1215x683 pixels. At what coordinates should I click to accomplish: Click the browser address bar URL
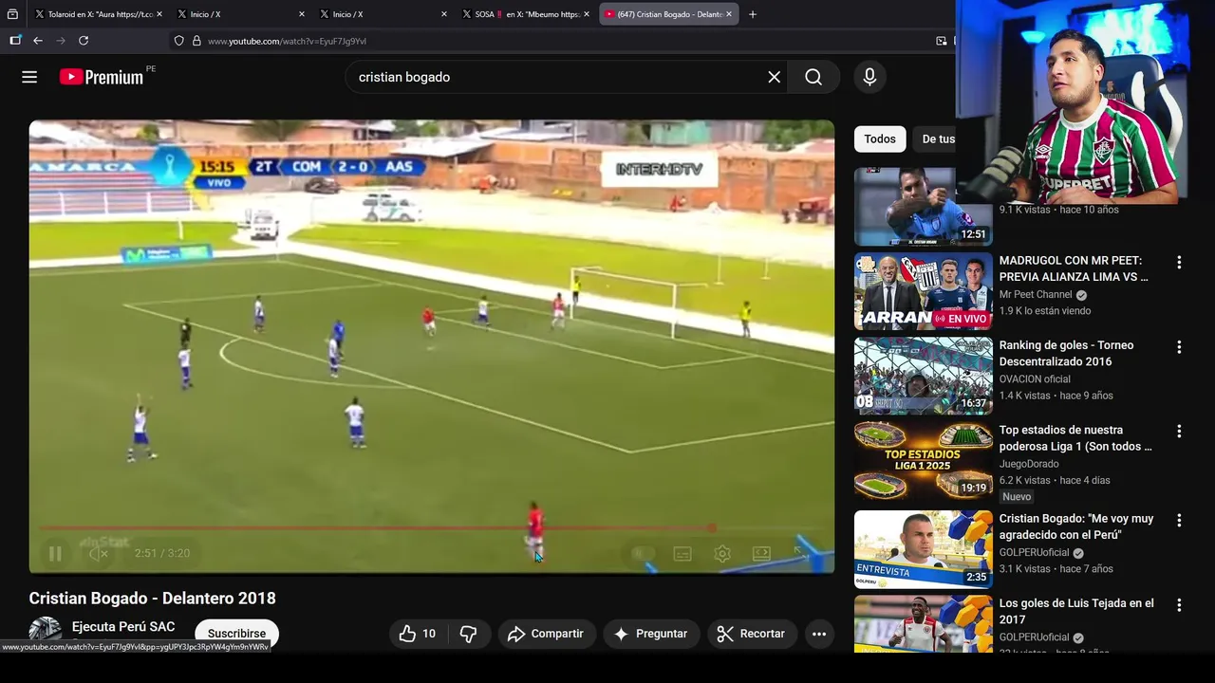[x=287, y=41]
